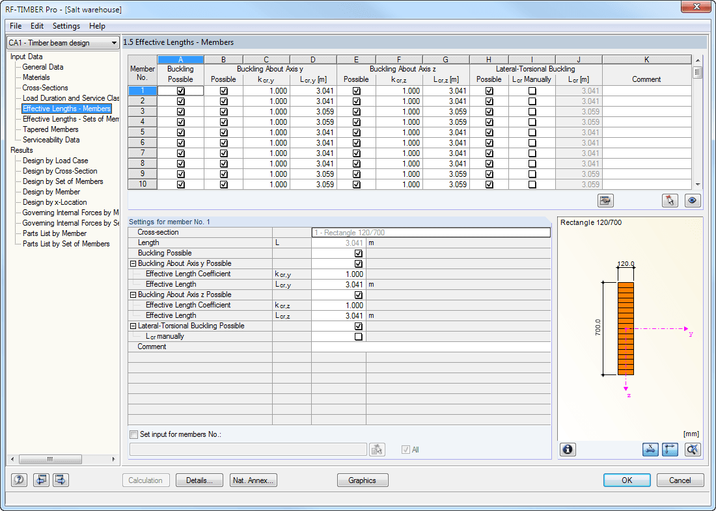Collapse Lateral-Torsional Buckling Possible group
The height and width of the screenshot is (511, 716).
point(133,326)
